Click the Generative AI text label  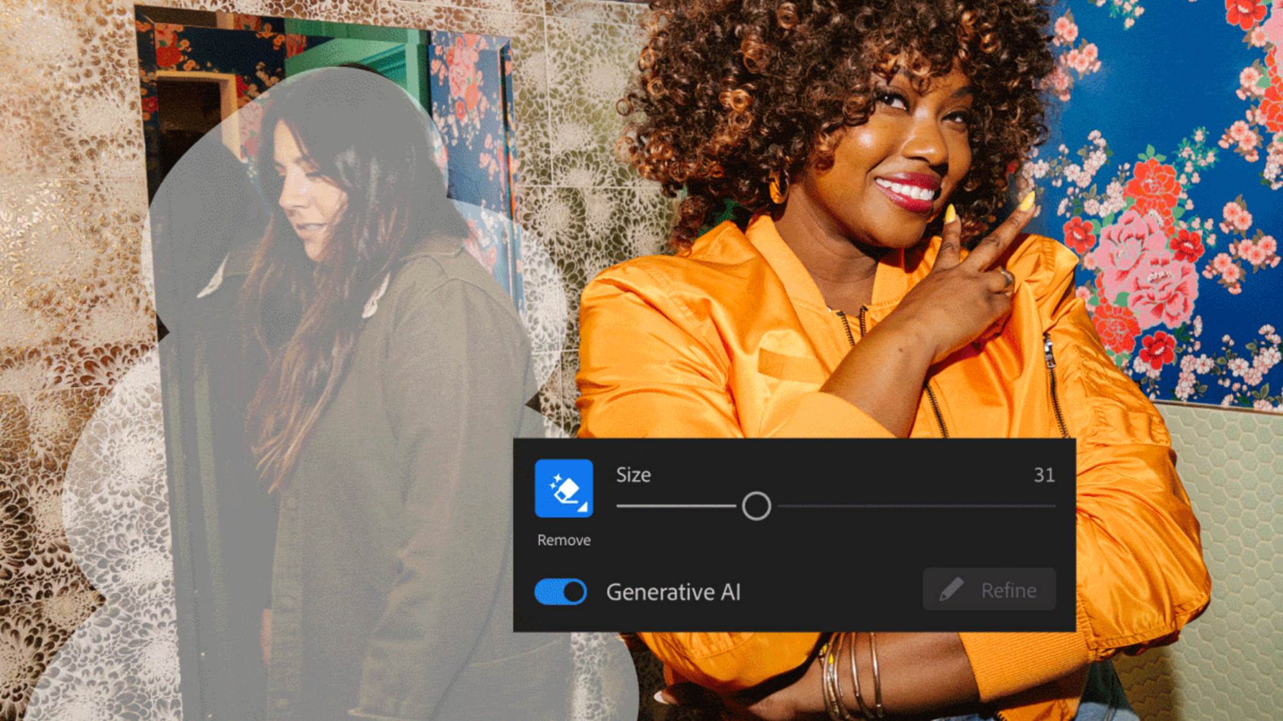tap(673, 592)
